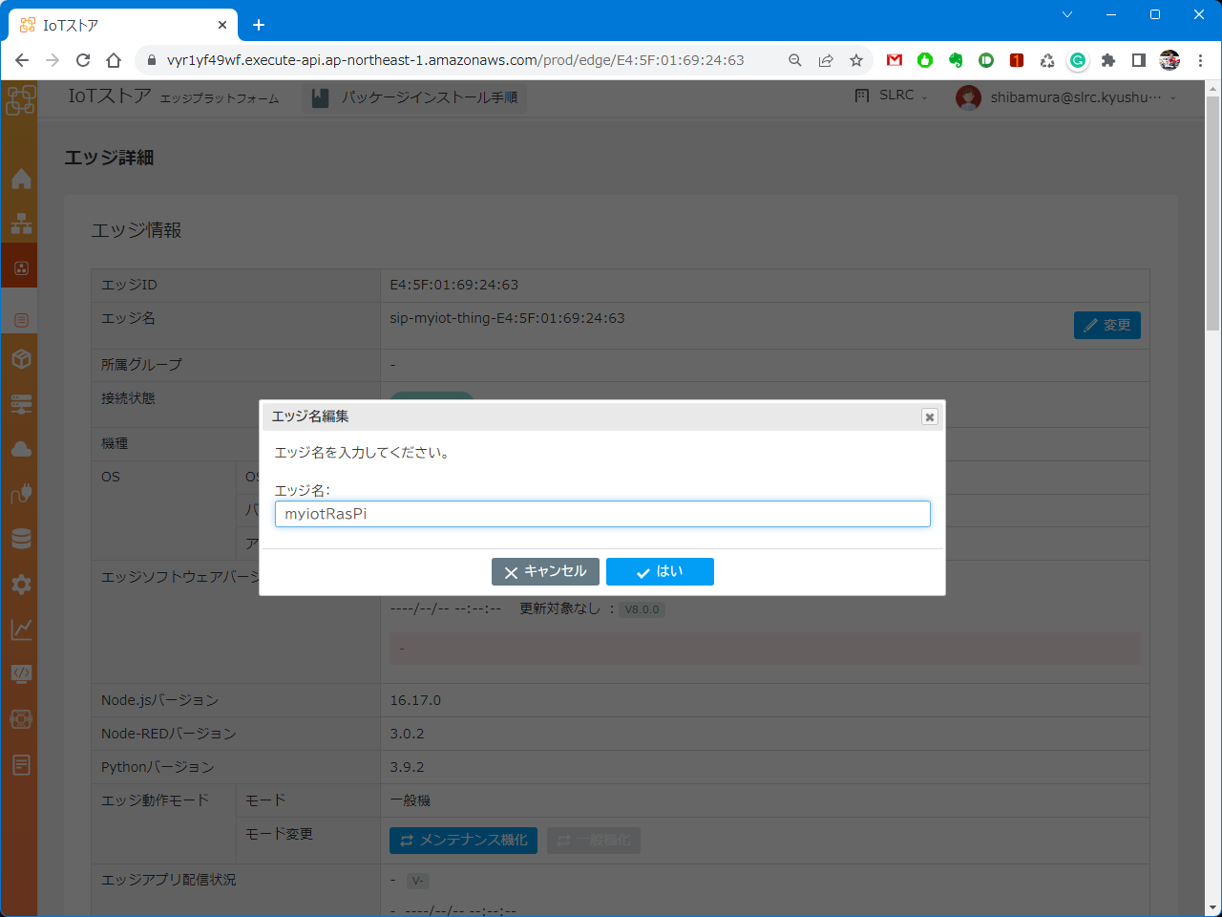Screen dimensions: 1222x917
Task: Click the scrollbar down arrow
Action: pyautogui.click(x=1212, y=907)
